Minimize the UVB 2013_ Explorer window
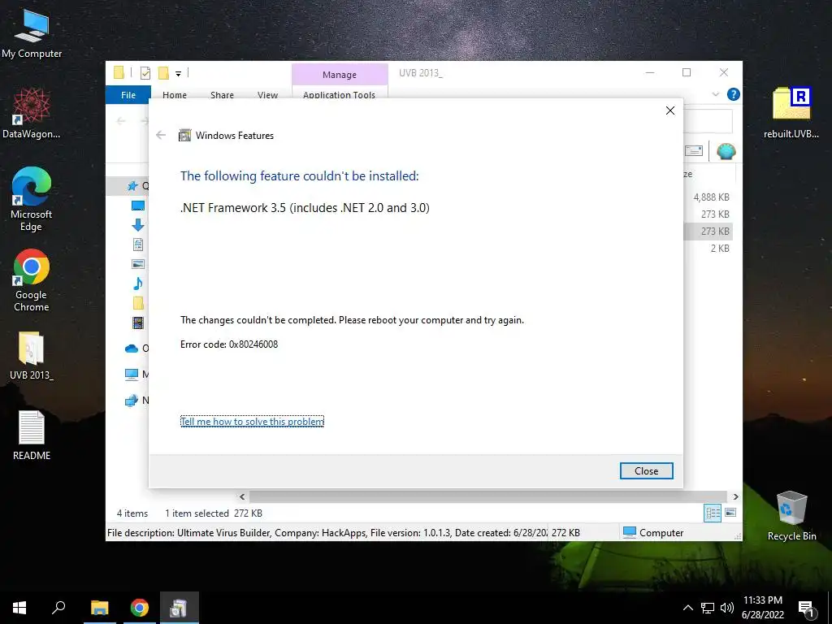This screenshot has width=832, height=624. click(649, 72)
